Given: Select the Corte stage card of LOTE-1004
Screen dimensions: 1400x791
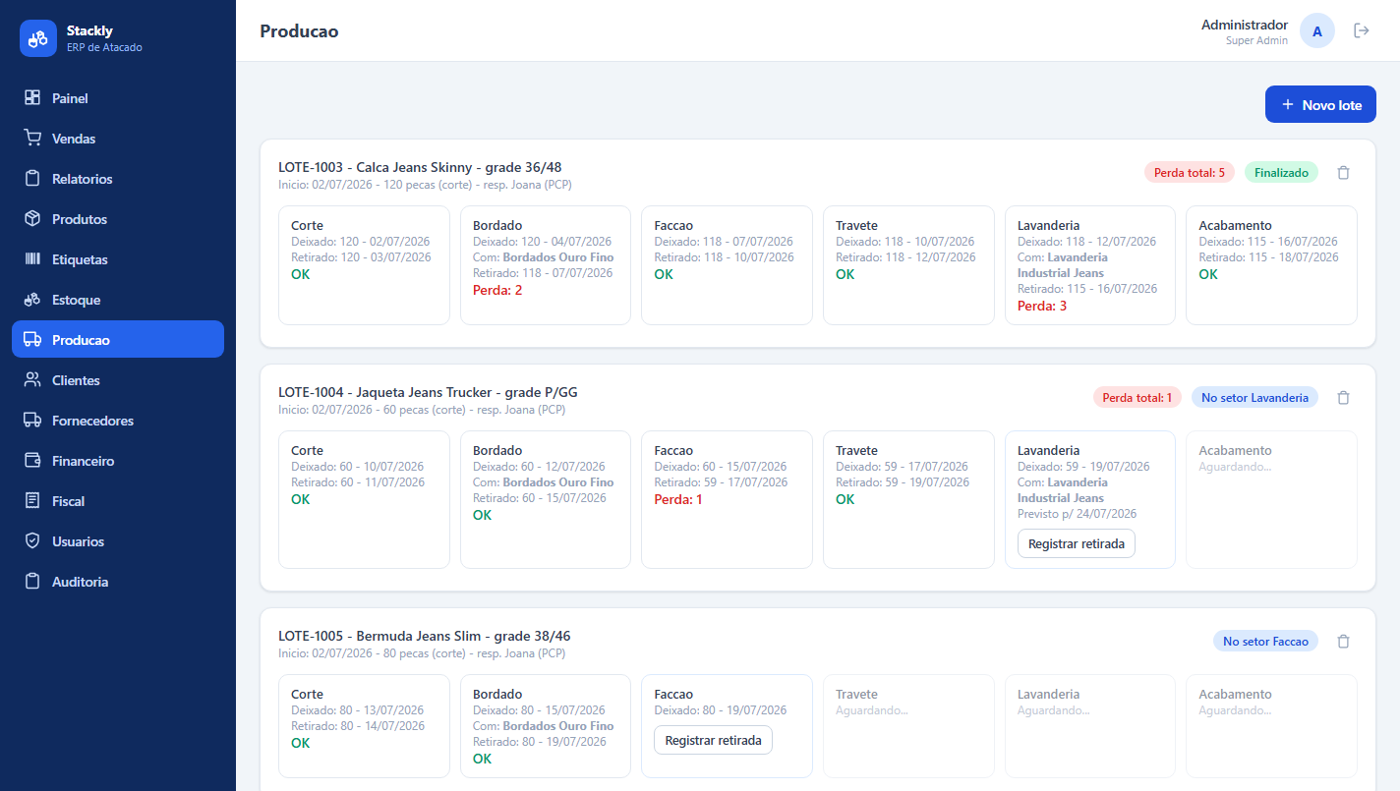Looking at the screenshot, I should coord(364,499).
